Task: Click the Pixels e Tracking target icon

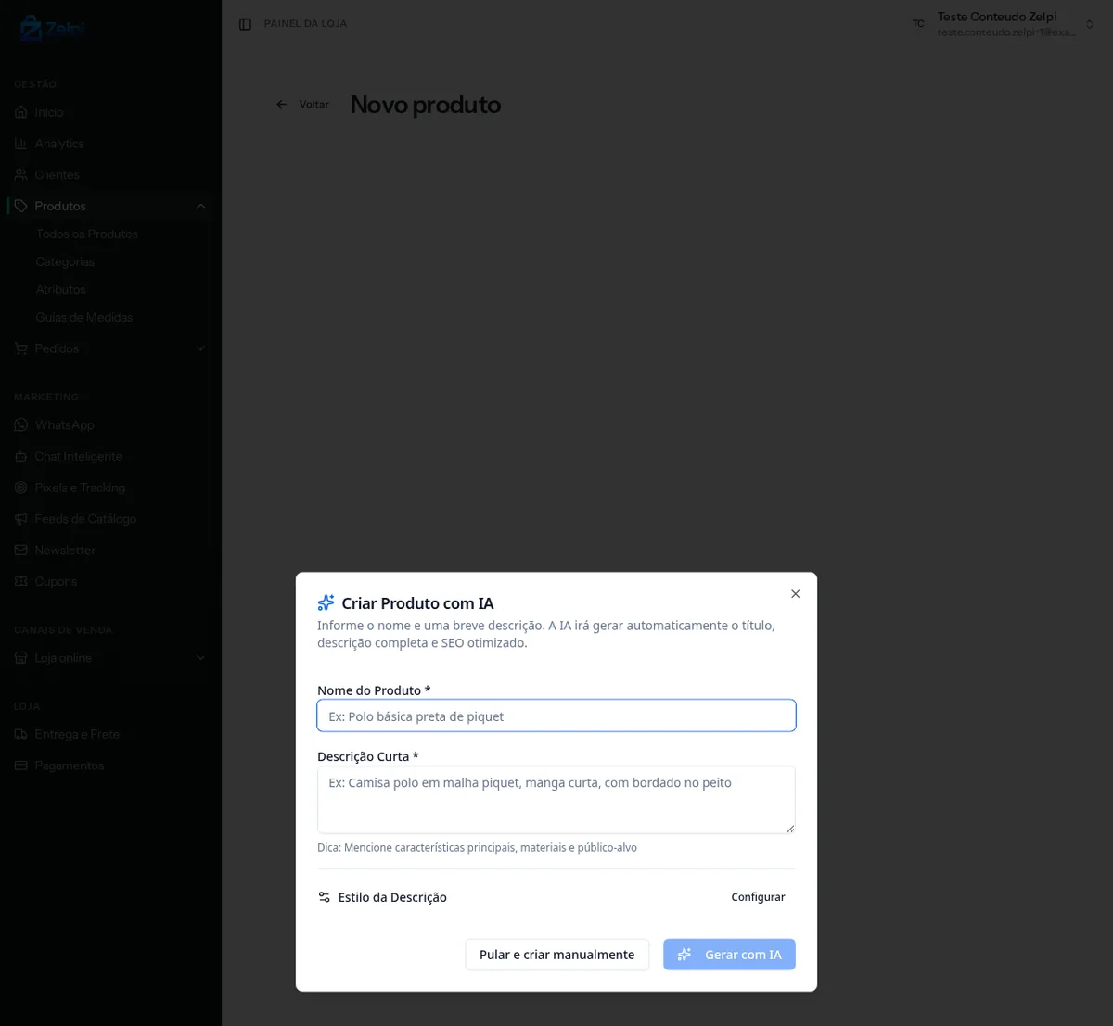Action: pyautogui.click(x=21, y=488)
